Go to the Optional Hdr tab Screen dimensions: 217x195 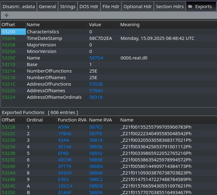click(137, 7)
